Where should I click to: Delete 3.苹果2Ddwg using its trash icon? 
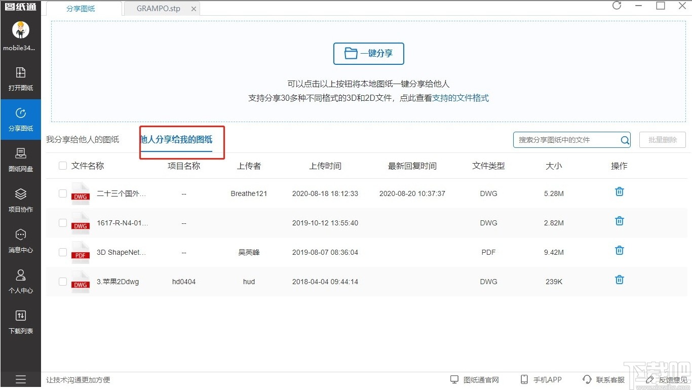pyautogui.click(x=619, y=279)
